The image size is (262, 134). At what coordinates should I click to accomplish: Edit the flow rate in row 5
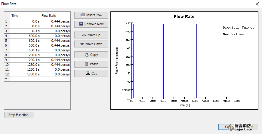(x=55, y=41)
